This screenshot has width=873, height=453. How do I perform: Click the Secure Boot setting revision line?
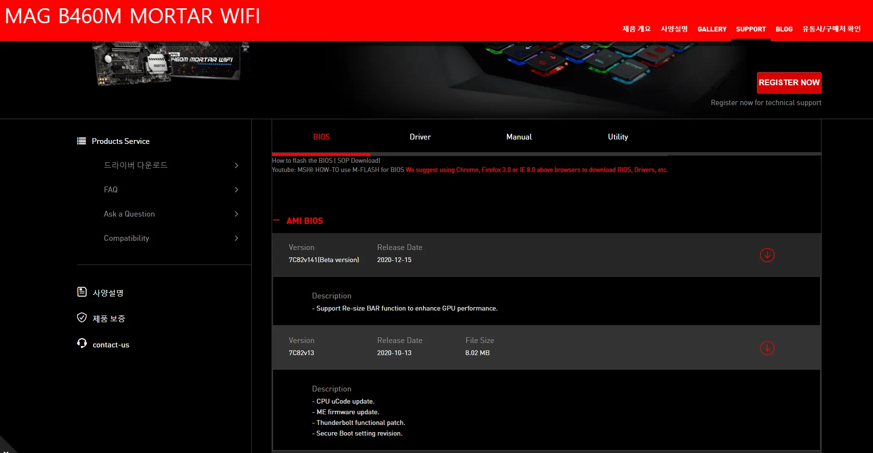tap(357, 433)
